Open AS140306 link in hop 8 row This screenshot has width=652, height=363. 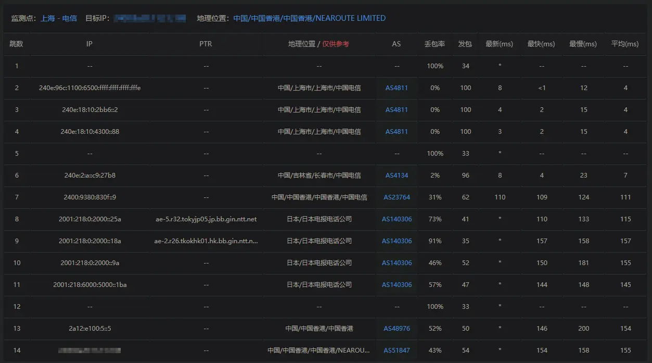pos(397,219)
